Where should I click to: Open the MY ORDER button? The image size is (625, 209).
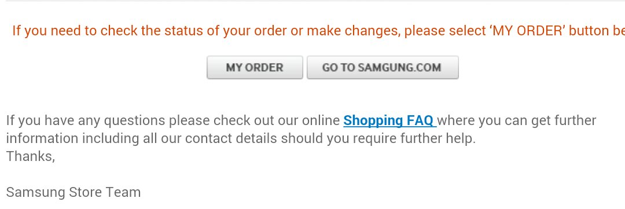[255, 67]
